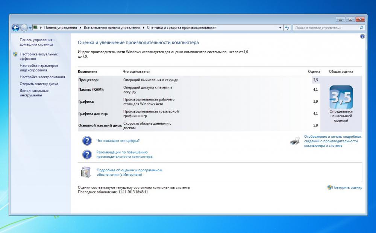Screen dimensions: 376x233
Task: Click the Forward navigation arrow button
Action: (x=24, y=27)
